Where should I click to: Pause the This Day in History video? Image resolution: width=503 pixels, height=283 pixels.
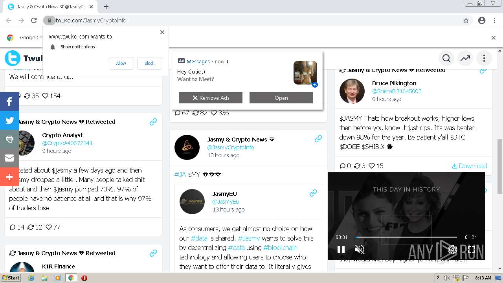(341, 249)
